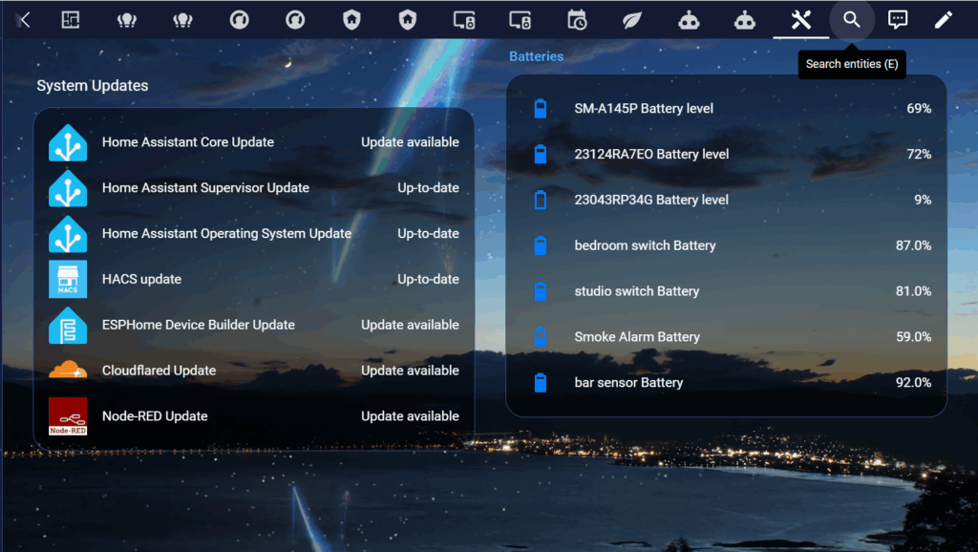Click the low 23043RP34G battery icon

[x=541, y=200]
